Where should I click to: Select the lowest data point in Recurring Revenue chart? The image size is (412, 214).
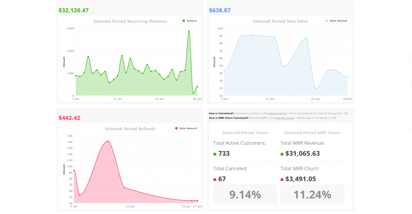pos(193,93)
